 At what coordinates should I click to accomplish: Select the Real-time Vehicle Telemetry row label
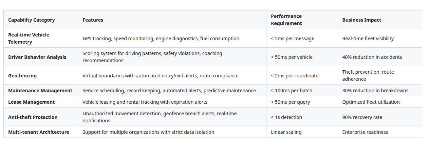coord(29,39)
